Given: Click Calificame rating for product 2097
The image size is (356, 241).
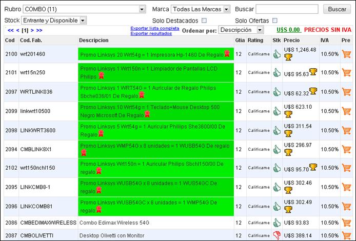Looking at the screenshot, I should pyautogui.click(x=259, y=92).
